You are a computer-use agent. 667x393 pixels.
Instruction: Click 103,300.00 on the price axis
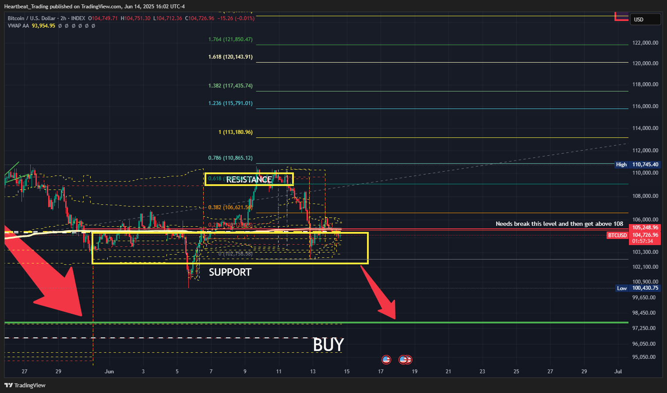point(645,252)
